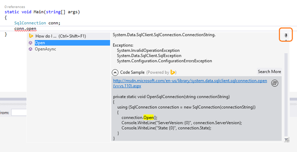This screenshot has width=297, height=152.
Task: Click Main method name in editor
Action: 38,12
